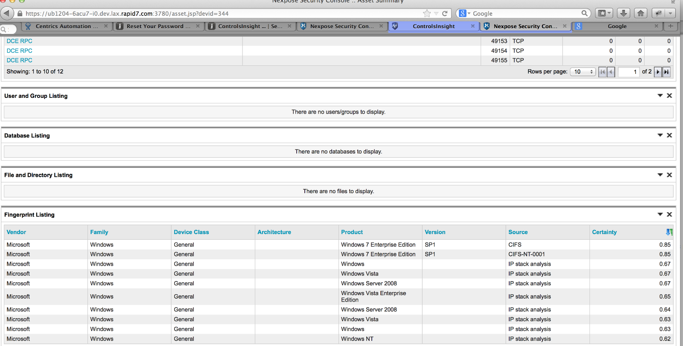This screenshot has height=346, width=683.
Task: Go to browser home page icon
Action: tap(641, 13)
